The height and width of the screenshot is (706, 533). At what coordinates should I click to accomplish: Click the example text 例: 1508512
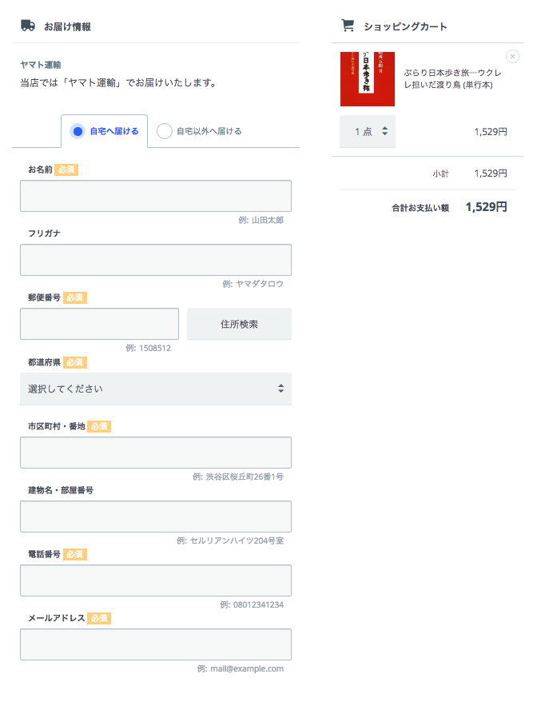(x=149, y=348)
